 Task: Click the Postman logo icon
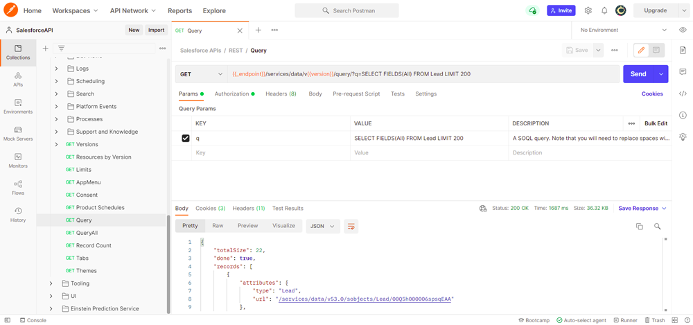(10, 10)
